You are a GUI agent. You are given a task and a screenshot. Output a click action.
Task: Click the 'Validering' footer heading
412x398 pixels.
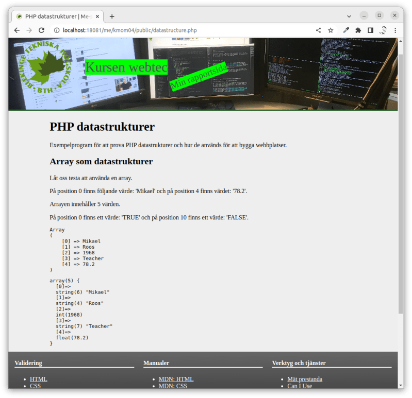coord(28,363)
